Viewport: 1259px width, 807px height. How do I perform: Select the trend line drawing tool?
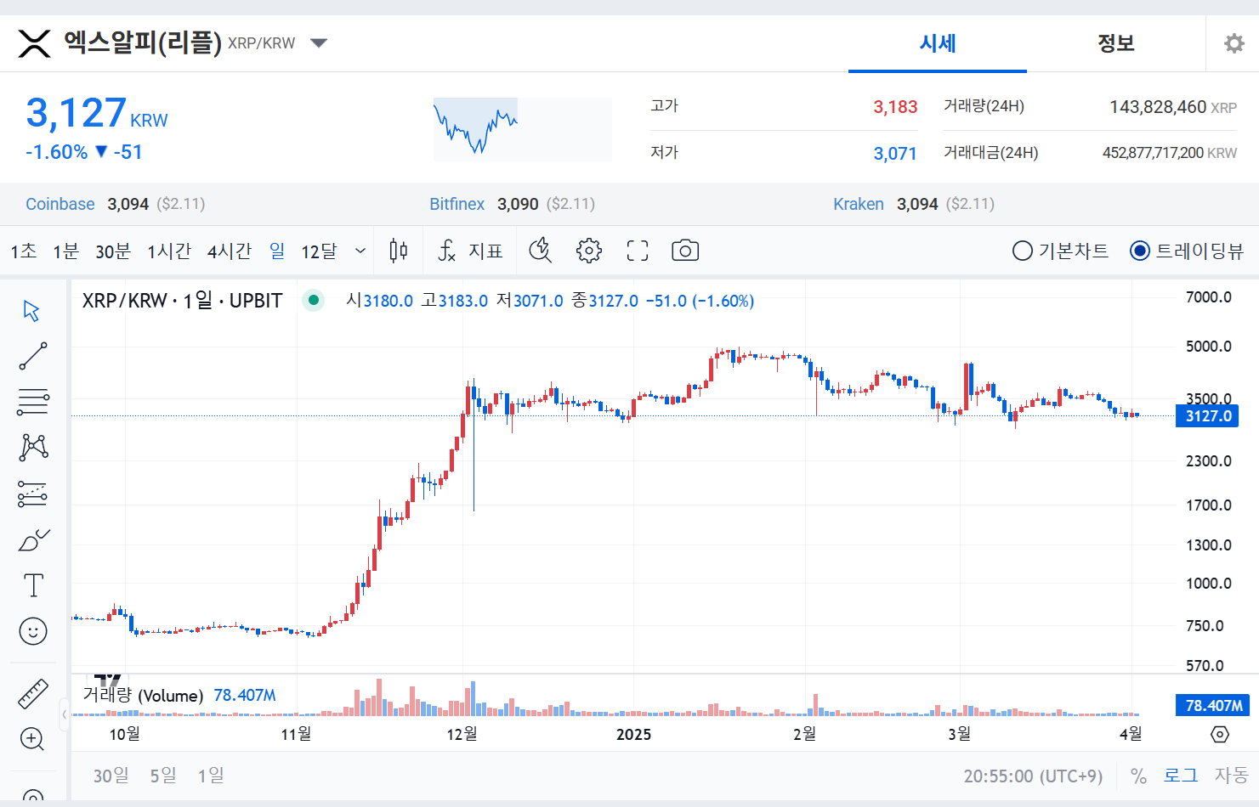tap(33, 356)
